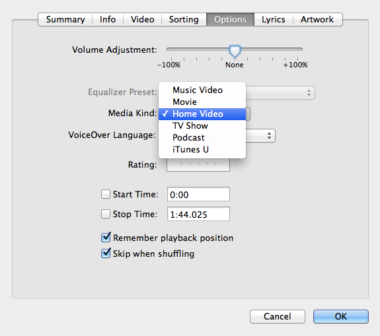Uncheck Remember playback position

pos(106,238)
